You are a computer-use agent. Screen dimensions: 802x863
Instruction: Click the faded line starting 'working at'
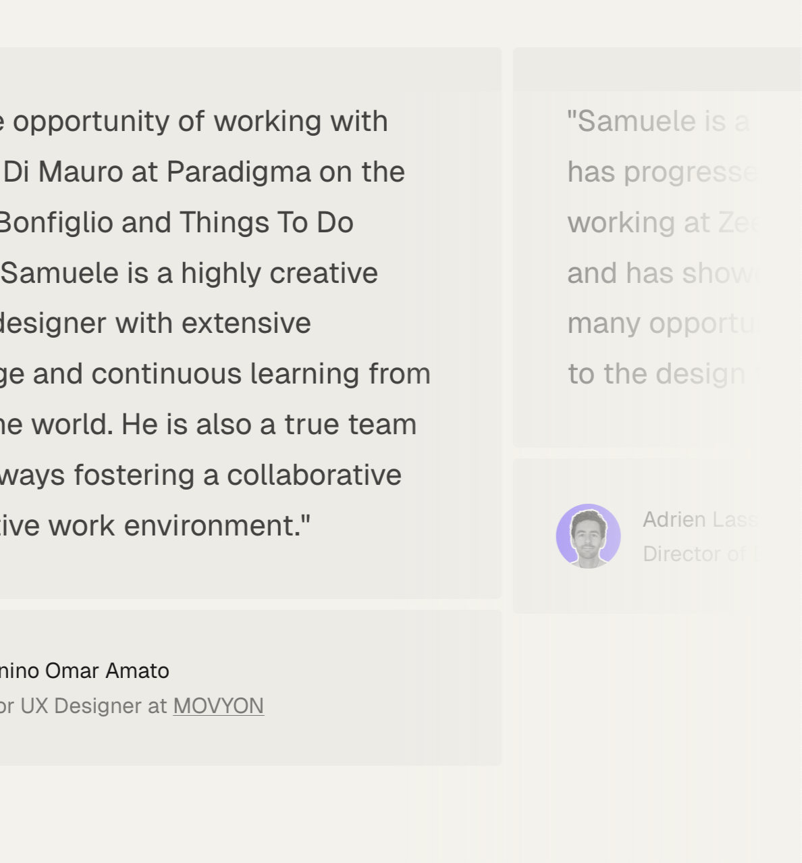click(664, 223)
